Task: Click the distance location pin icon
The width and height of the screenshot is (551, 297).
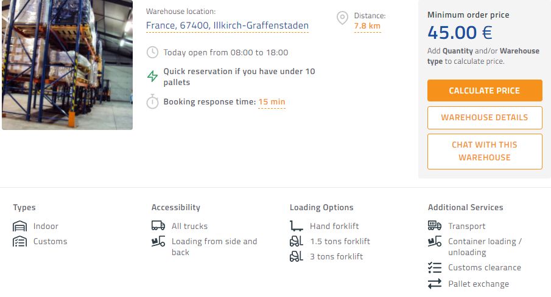Action: coord(343,18)
